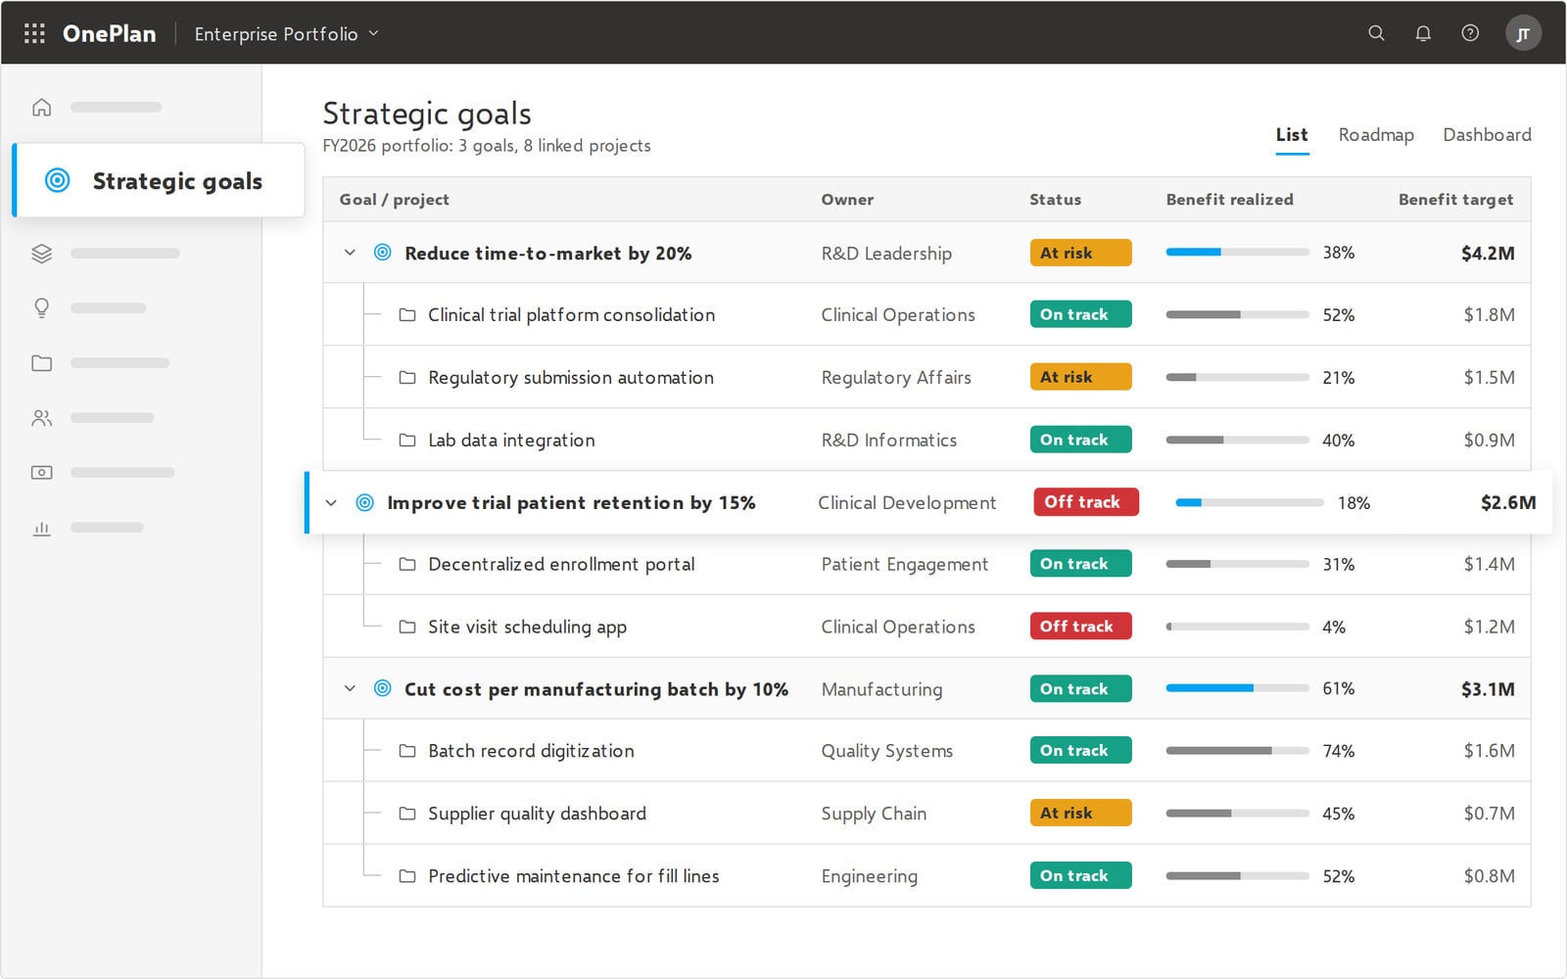Click the bar chart sidebar icon

[x=41, y=528]
